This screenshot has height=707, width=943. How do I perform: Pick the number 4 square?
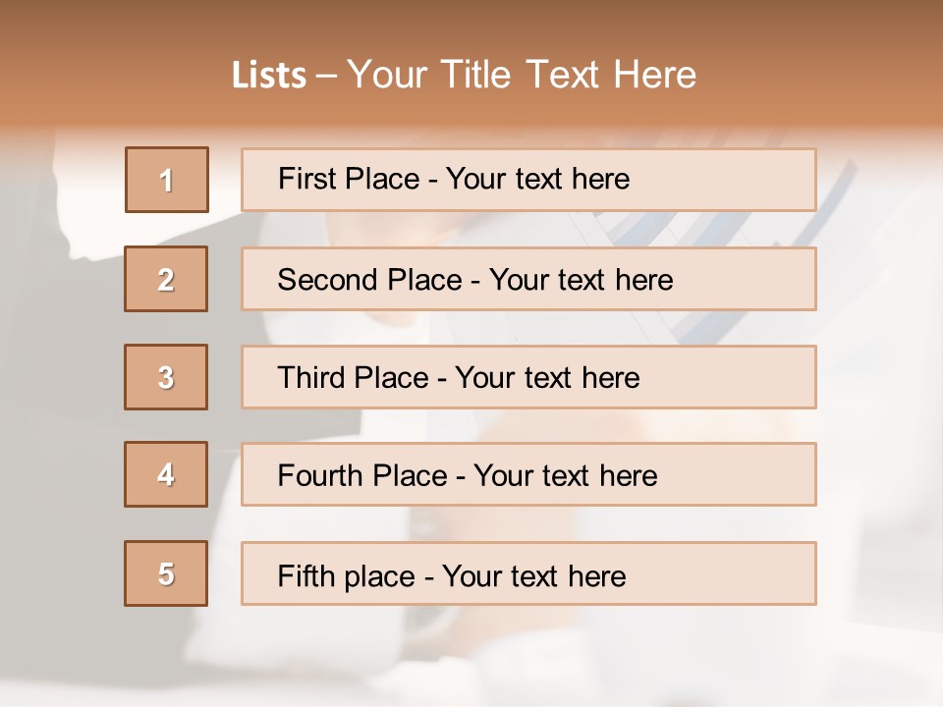[x=166, y=474]
